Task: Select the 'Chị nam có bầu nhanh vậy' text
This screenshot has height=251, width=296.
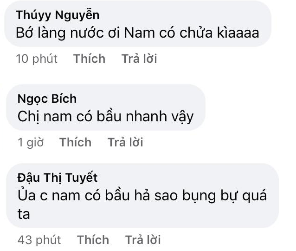Action: pos(105,116)
